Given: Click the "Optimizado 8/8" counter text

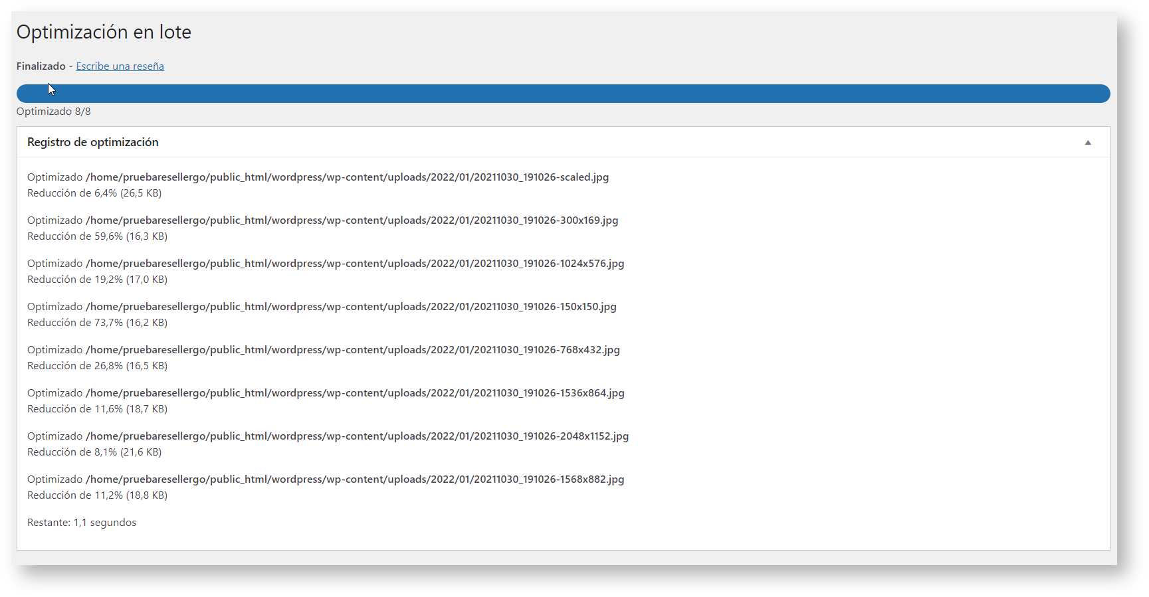Looking at the screenshot, I should 54,112.
